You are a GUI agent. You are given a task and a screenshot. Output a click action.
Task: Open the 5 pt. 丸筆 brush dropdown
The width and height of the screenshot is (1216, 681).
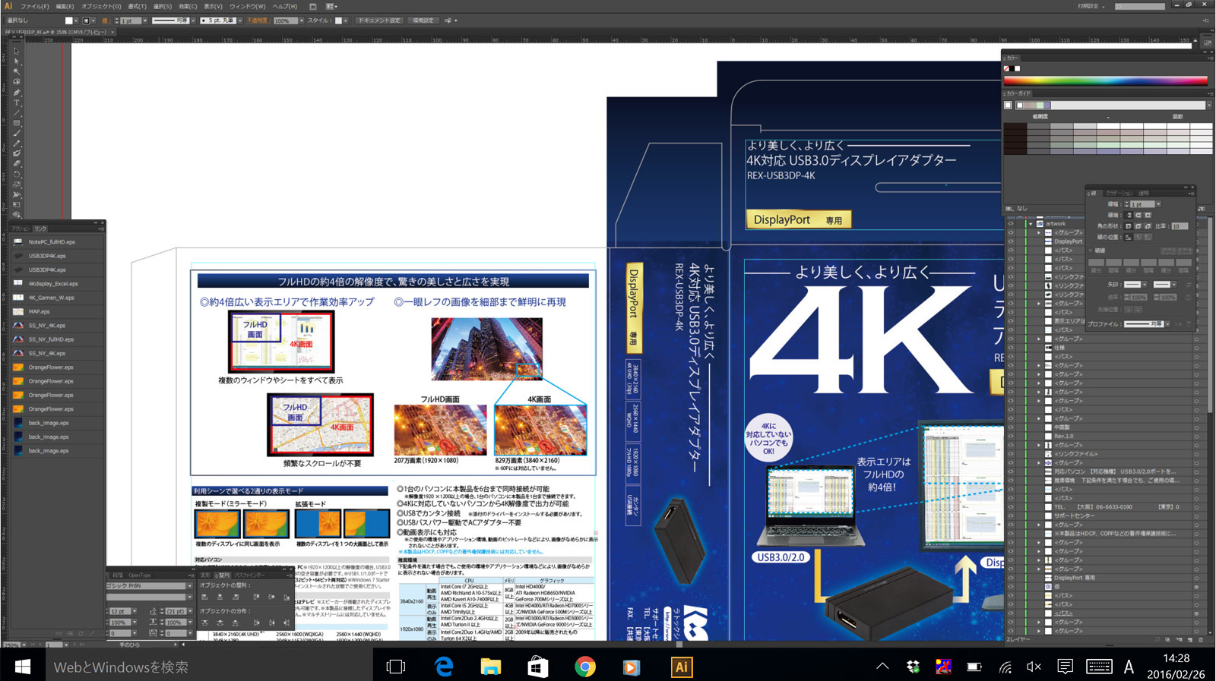coord(240,20)
